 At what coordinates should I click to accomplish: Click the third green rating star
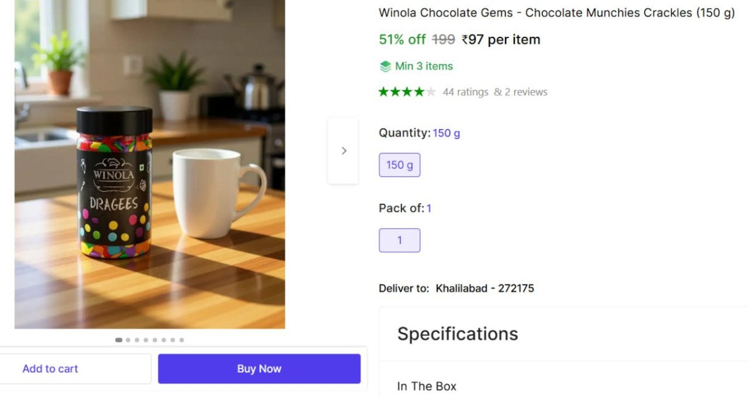point(408,92)
